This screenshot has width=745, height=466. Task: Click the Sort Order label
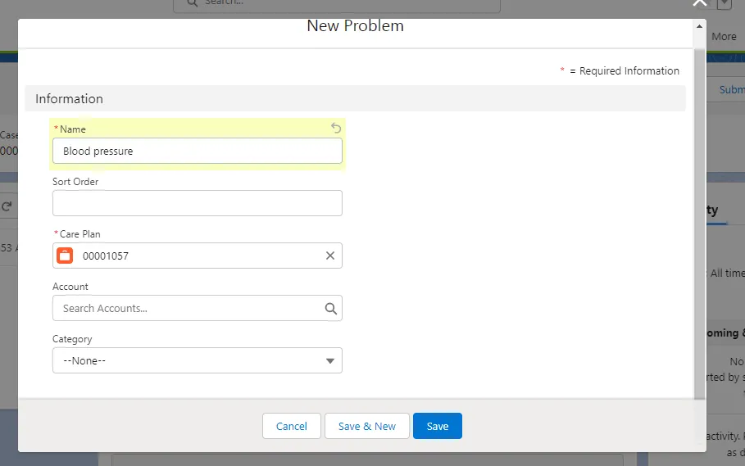(75, 182)
